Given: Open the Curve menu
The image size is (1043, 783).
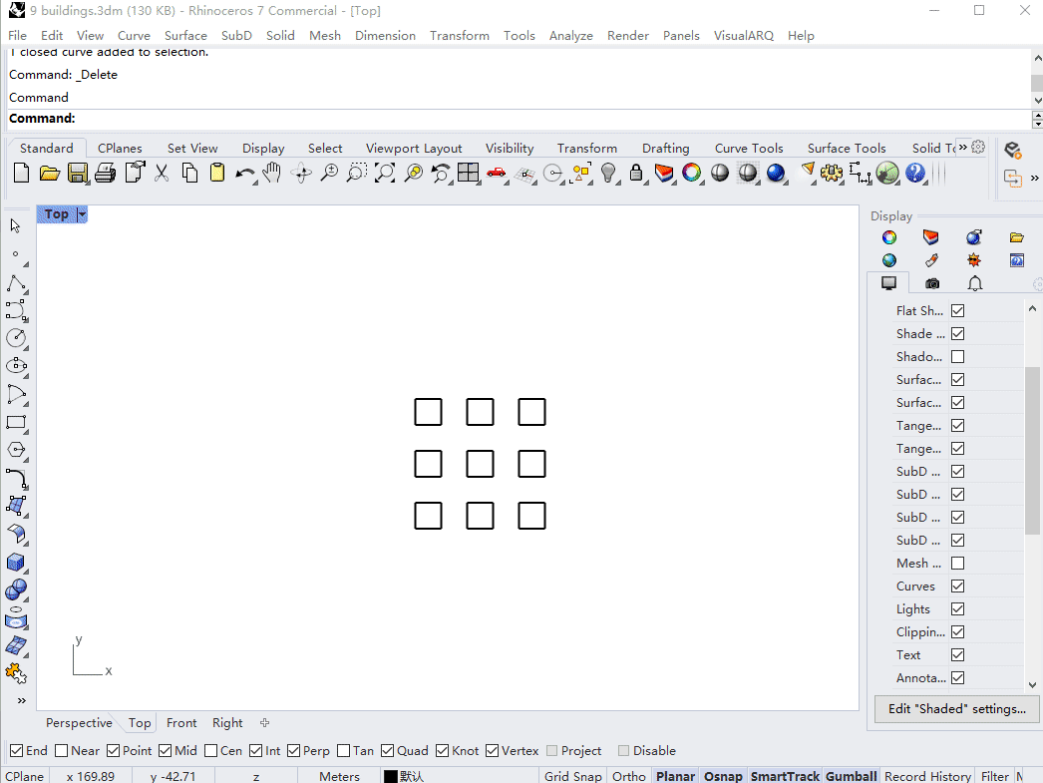Looking at the screenshot, I should point(134,35).
